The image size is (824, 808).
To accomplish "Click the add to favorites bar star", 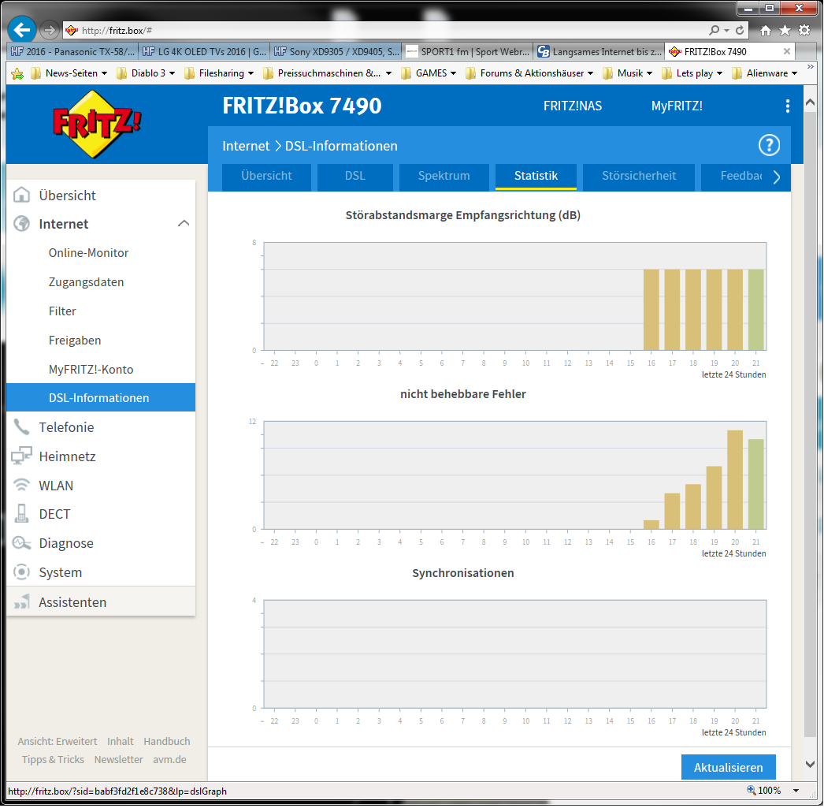I will (x=17, y=73).
